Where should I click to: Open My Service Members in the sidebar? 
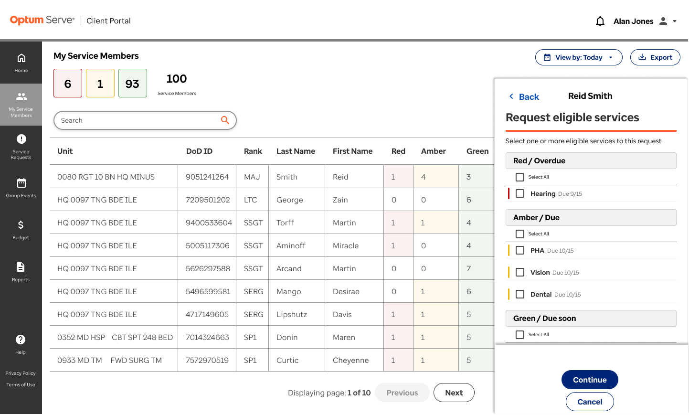coord(21,105)
